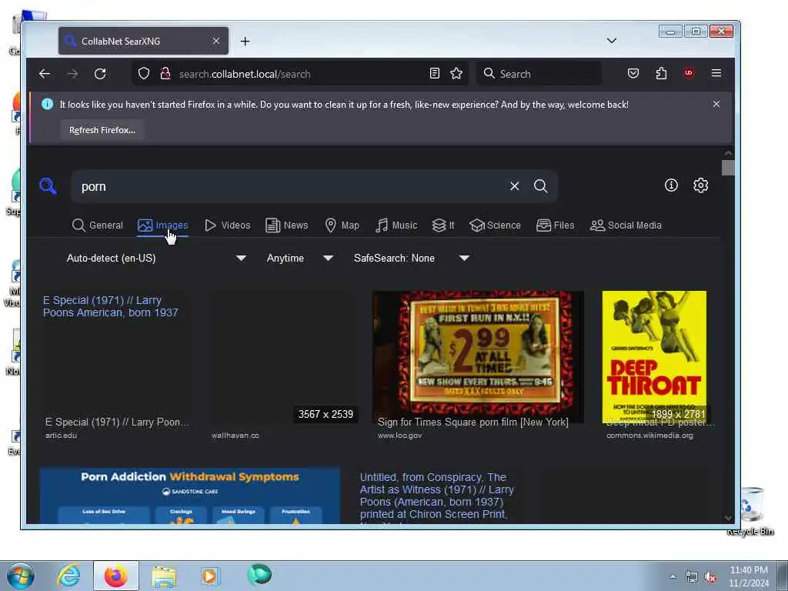Screen dimensions: 788x591
Task: Open the Anytime time range dropdown
Action: click(x=299, y=258)
